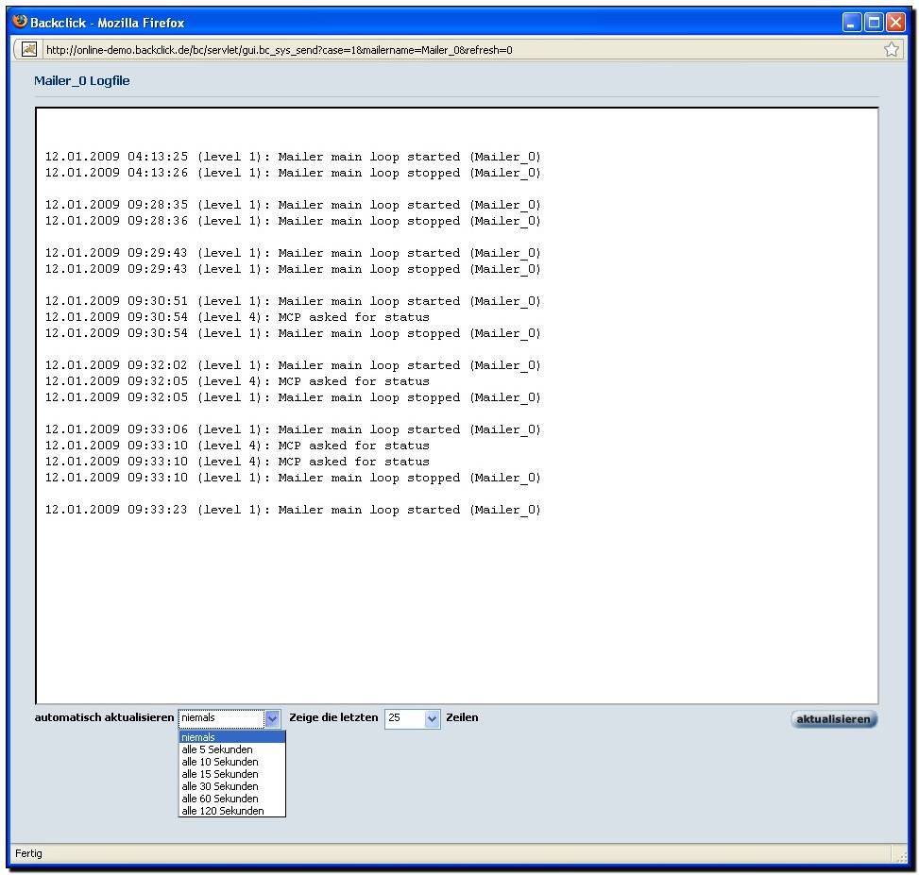Click log line '09:33:10 Mailer main loop stopped'
919x875 pixels.
293,478
